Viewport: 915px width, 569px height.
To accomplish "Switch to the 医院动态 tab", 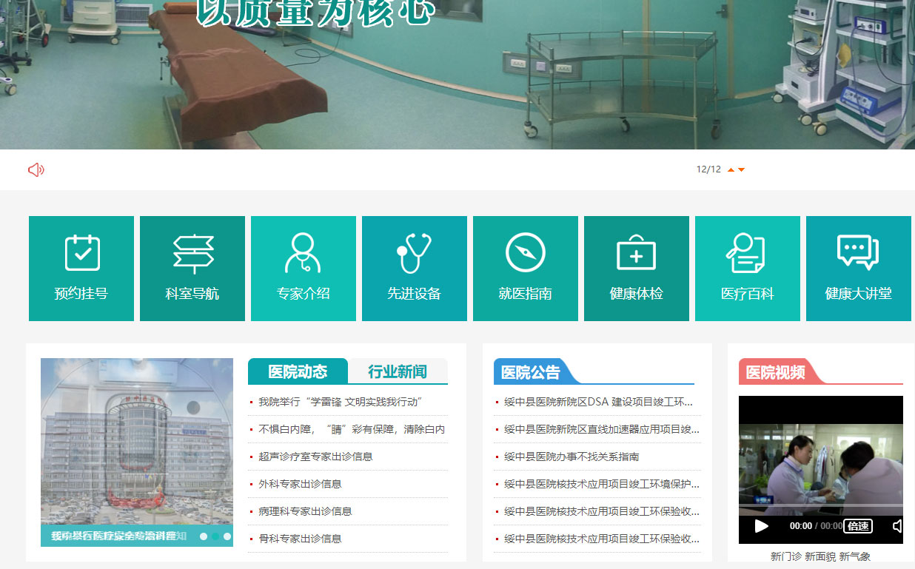I will point(298,371).
